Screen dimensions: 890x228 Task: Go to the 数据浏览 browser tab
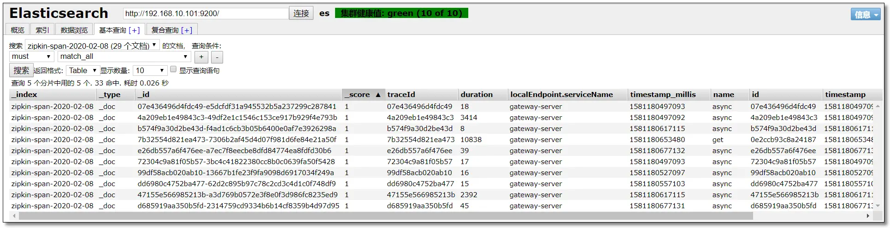[x=74, y=30]
